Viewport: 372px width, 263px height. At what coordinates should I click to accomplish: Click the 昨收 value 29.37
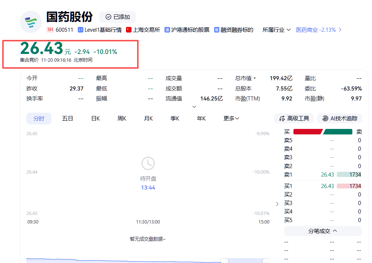(76, 89)
